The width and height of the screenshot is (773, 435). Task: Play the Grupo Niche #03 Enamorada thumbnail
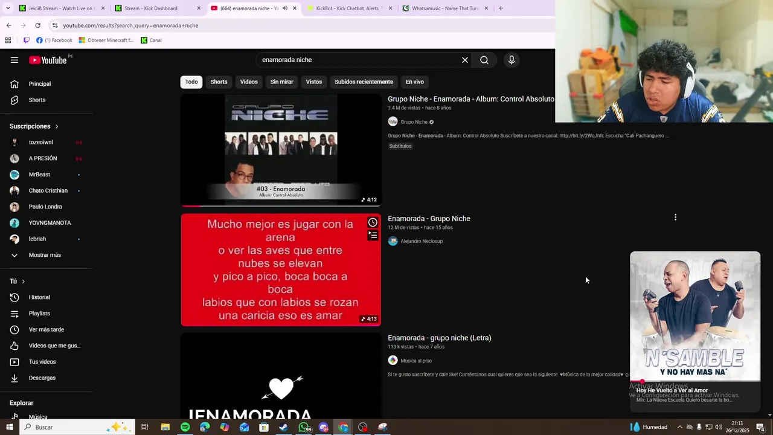click(x=281, y=150)
